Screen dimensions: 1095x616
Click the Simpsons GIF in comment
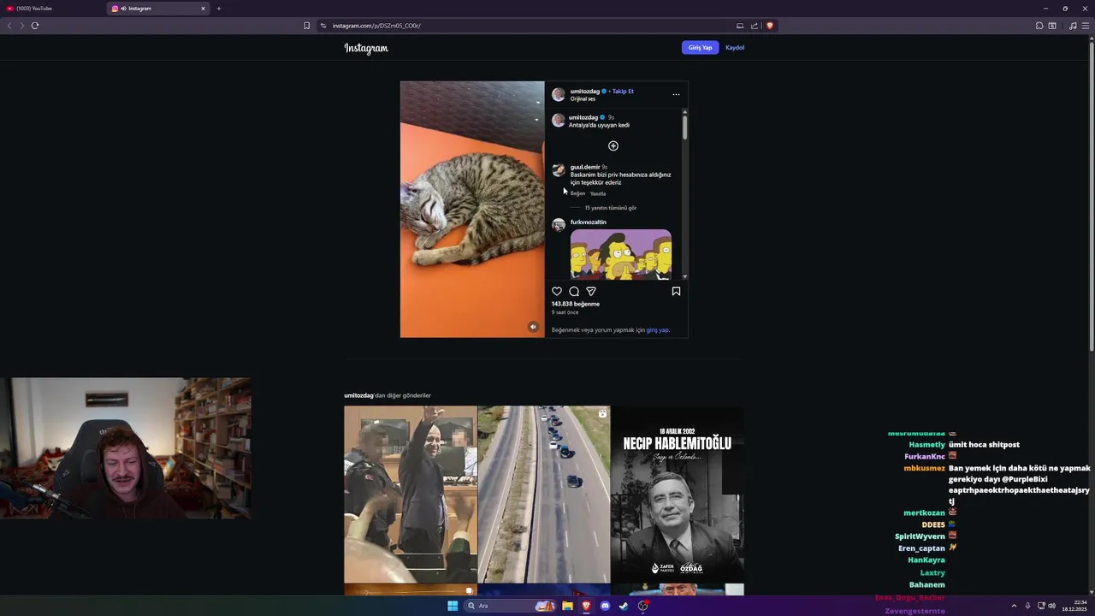[x=621, y=254]
